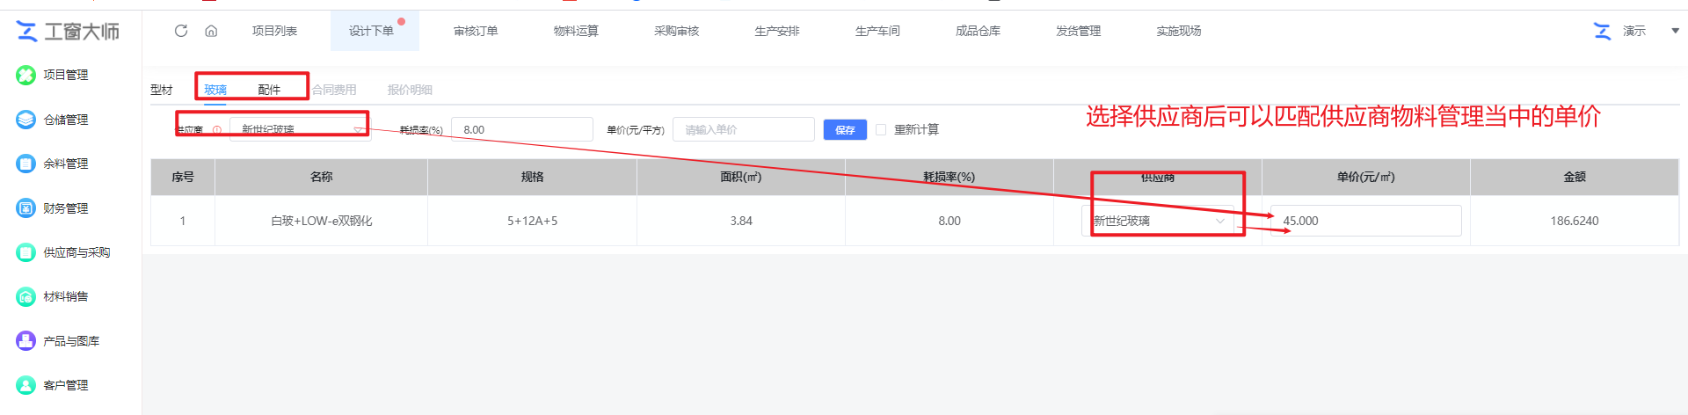This screenshot has height=415, width=1688.
Task: Expand the 演示 user menu arrow
Action: (1675, 31)
